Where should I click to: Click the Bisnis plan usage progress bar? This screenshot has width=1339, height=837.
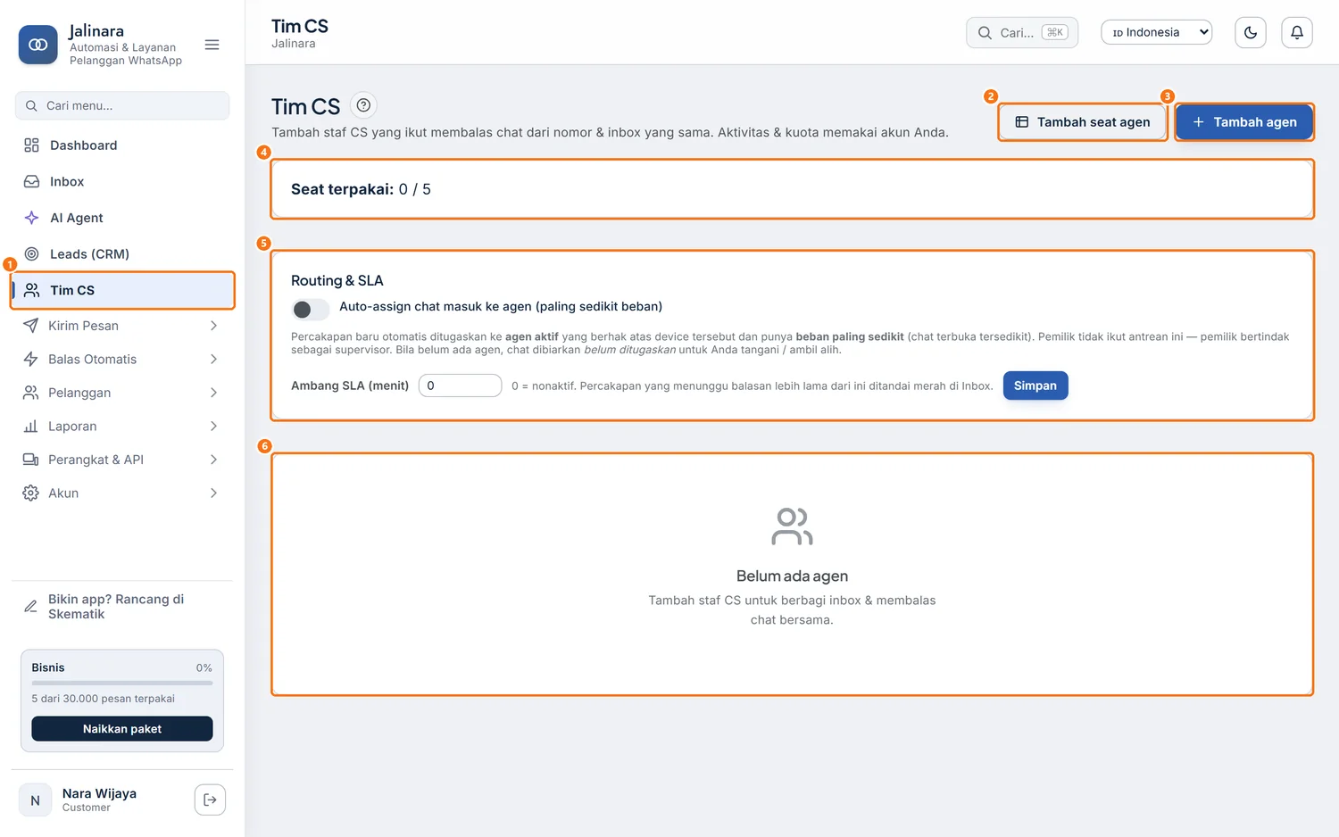point(122,683)
